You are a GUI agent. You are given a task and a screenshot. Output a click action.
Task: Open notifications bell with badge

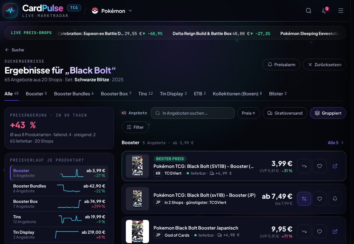(x=324, y=11)
